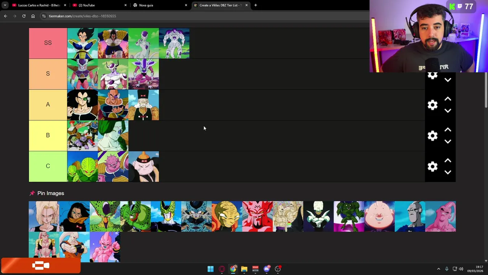
Task: Select Android 18 image in pin pool
Action: tap(44, 217)
